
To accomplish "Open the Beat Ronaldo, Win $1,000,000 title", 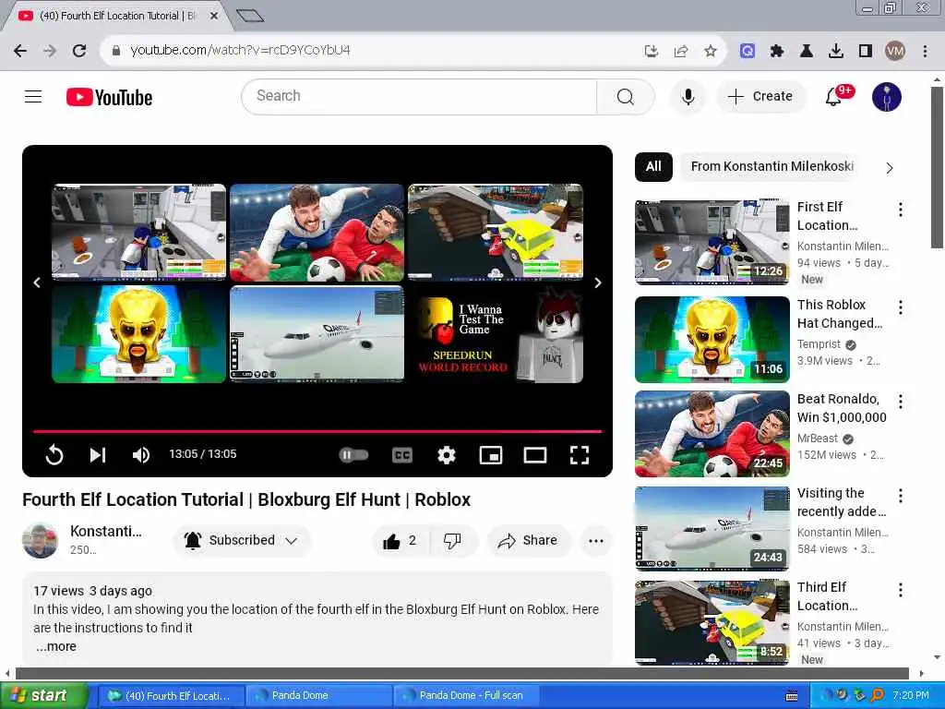I will [842, 408].
